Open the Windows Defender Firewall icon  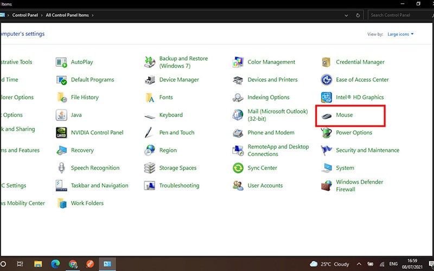click(327, 185)
